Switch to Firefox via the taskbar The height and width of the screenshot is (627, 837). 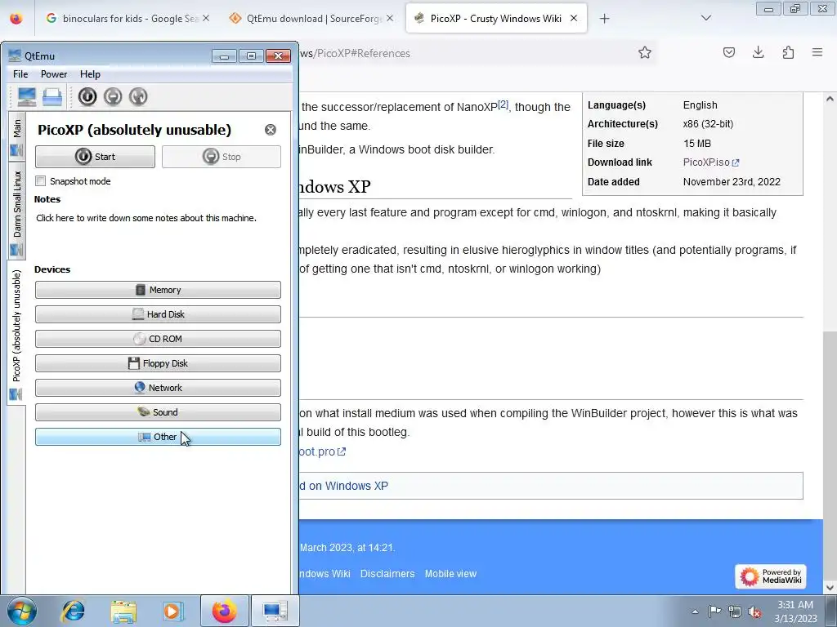[x=225, y=611]
